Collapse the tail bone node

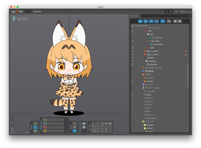[144, 31]
